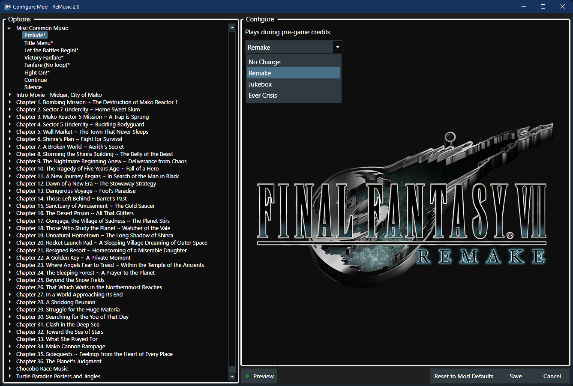This screenshot has width=573, height=386.
Task: Expand Chapter 36. The Planet's Judgment
Action: pos(9,361)
